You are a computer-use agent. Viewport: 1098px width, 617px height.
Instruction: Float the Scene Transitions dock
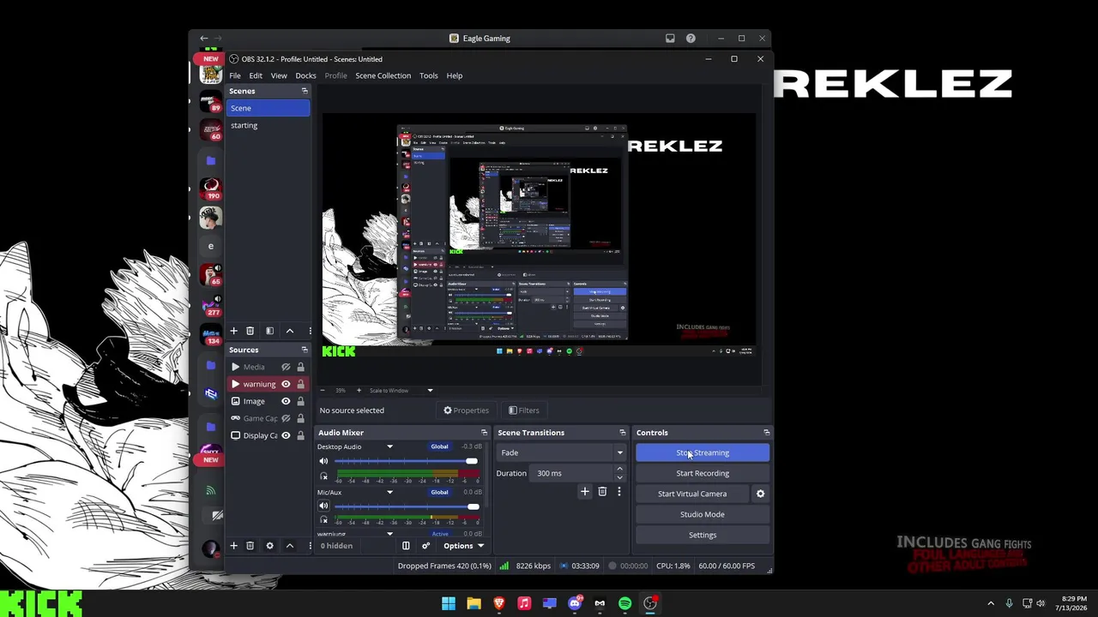coord(623,433)
